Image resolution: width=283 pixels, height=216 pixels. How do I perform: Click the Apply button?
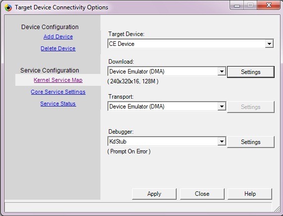tap(154, 194)
